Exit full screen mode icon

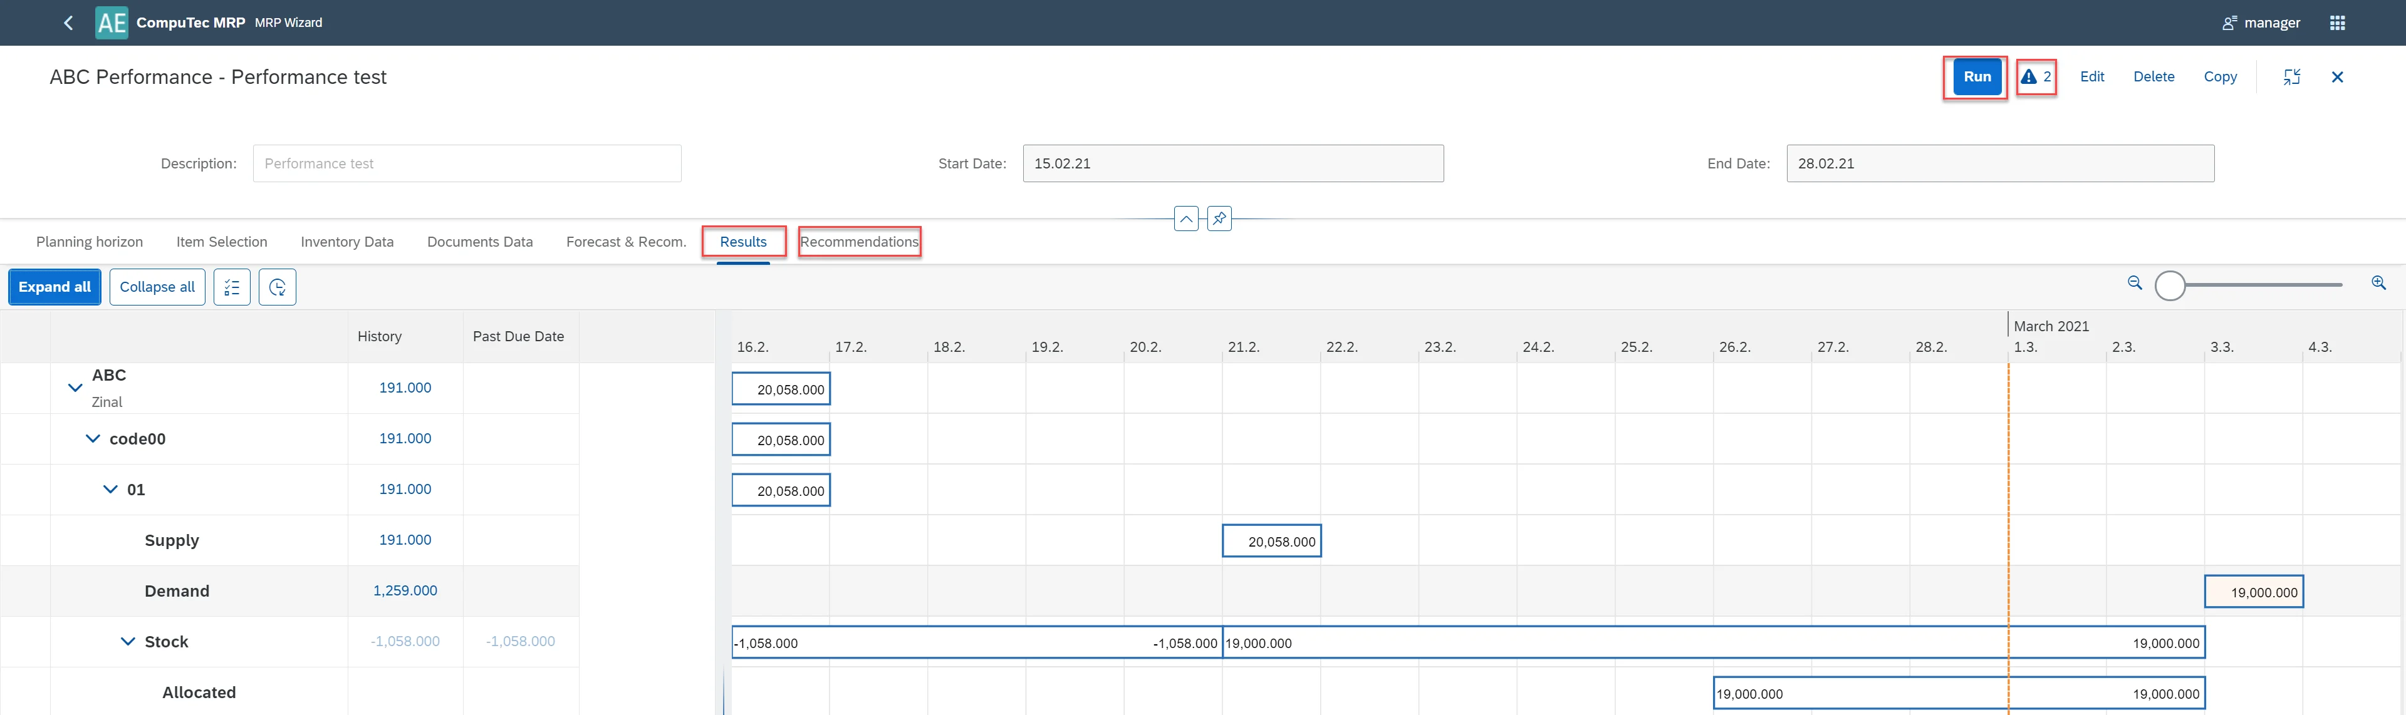coord(2292,76)
